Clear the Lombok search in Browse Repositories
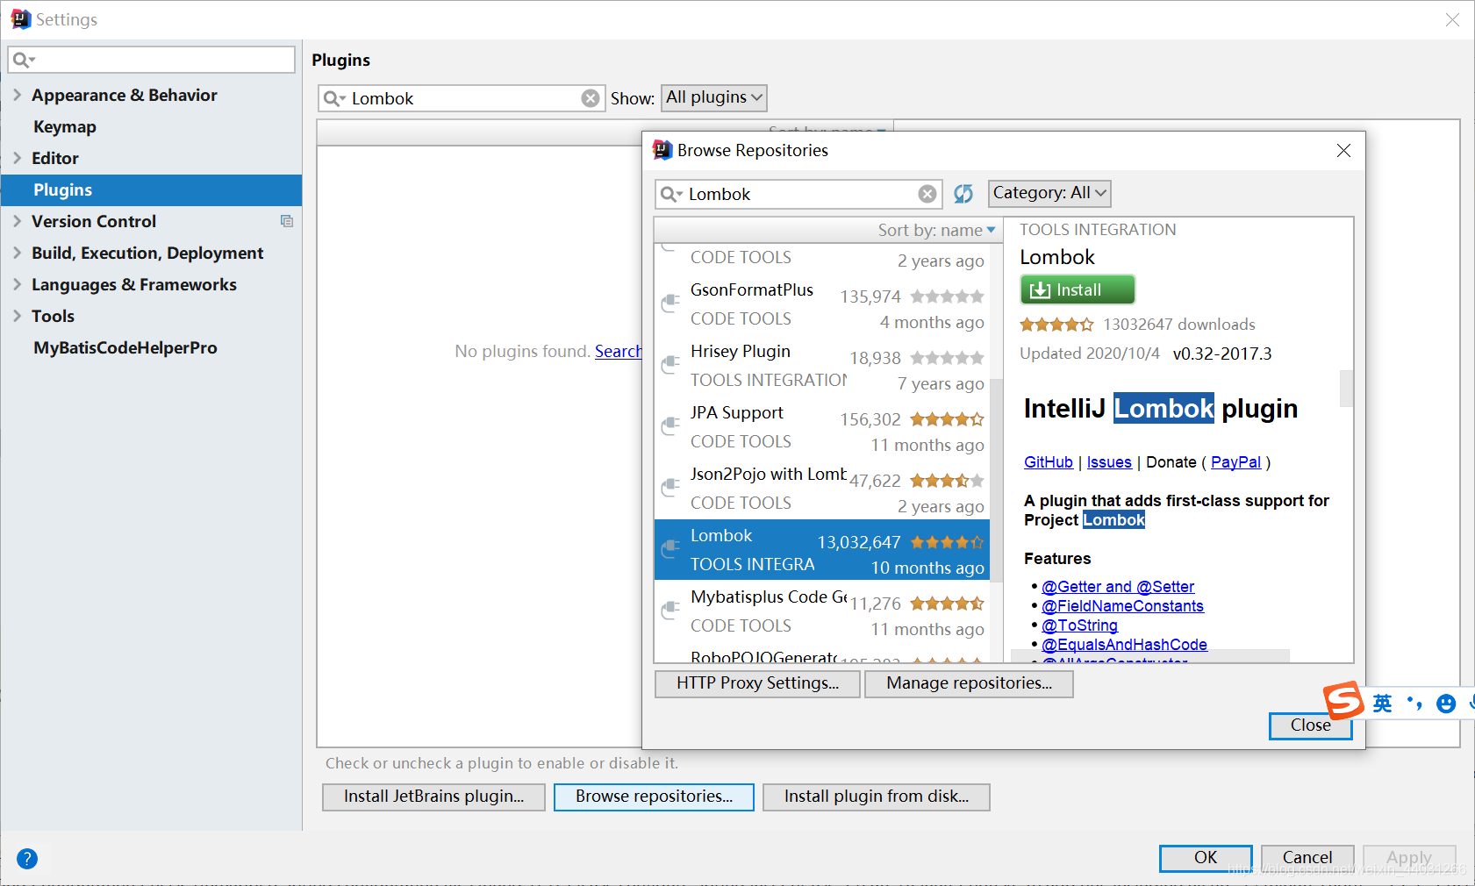 click(x=927, y=194)
